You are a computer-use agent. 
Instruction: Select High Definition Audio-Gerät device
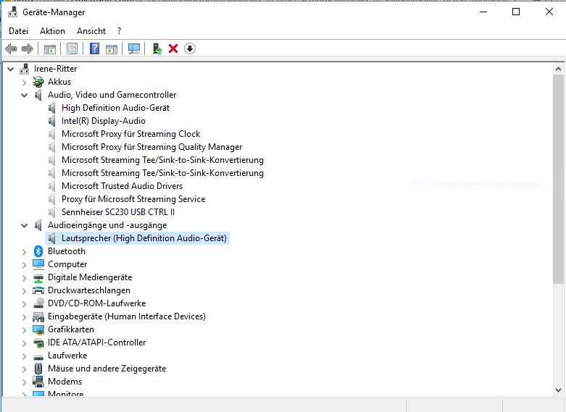(x=115, y=108)
